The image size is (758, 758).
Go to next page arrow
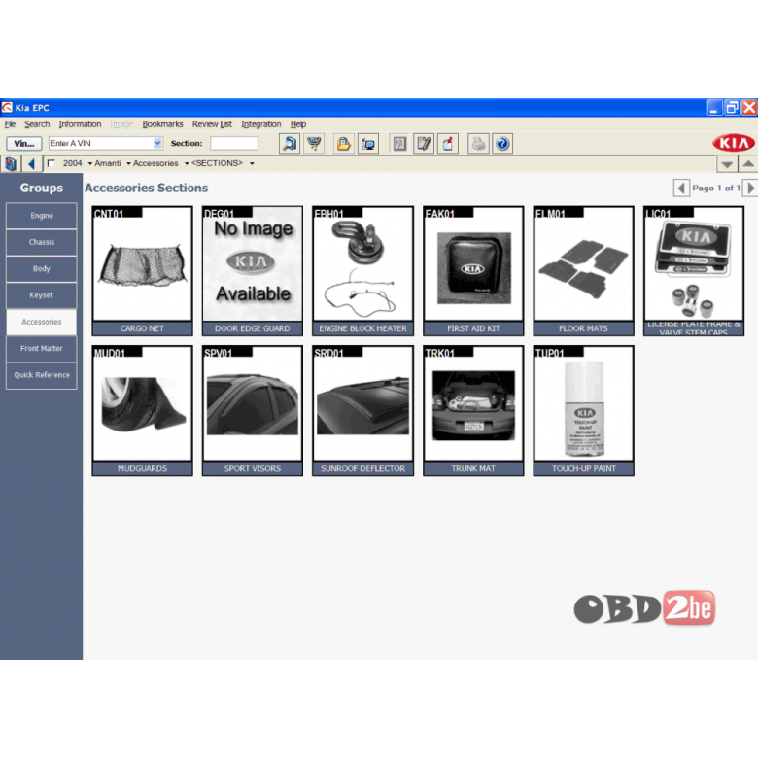(x=750, y=189)
